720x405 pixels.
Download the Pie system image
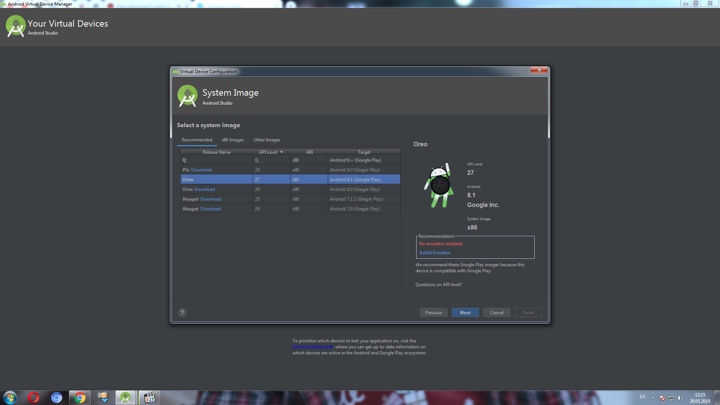click(201, 170)
